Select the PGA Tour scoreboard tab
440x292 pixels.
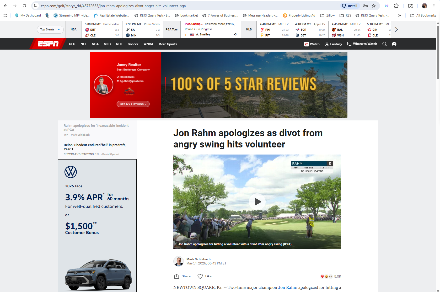point(171,29)
